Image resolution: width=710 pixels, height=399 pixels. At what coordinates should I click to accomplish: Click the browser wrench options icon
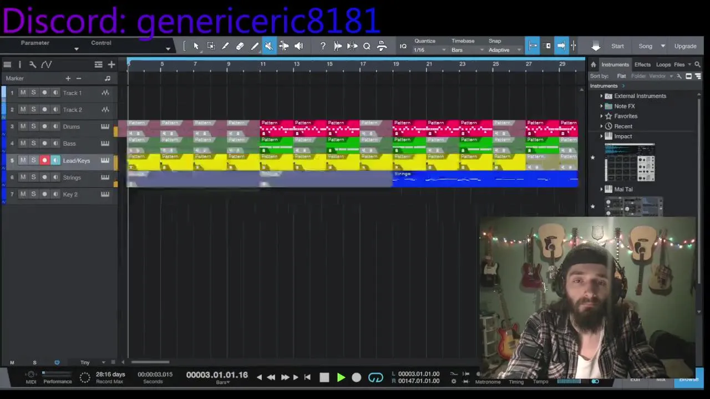pos(679,76)
